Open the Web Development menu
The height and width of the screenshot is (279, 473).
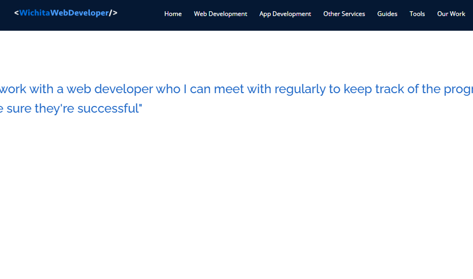[x=220, y=14]
